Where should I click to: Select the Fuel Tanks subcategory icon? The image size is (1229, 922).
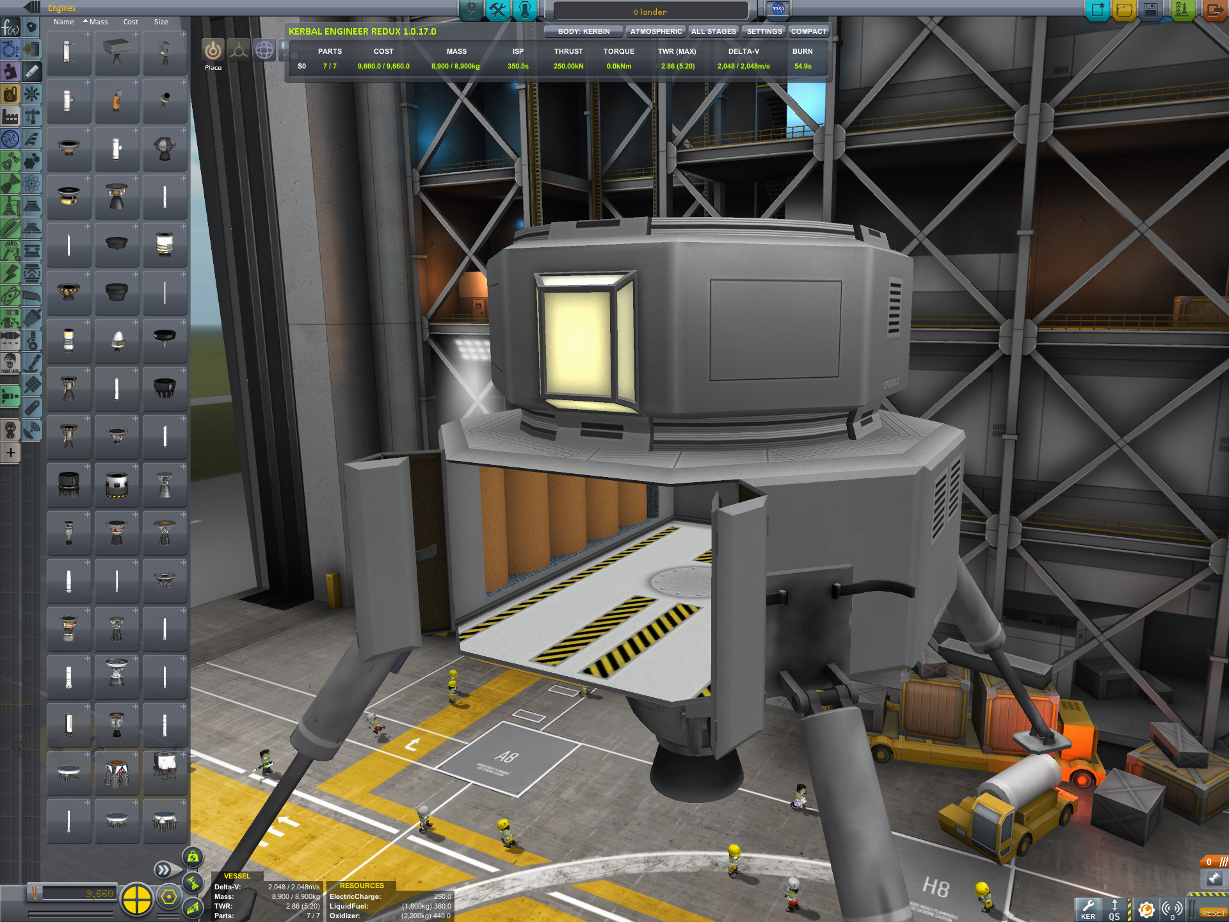click(x=31, y=49)
